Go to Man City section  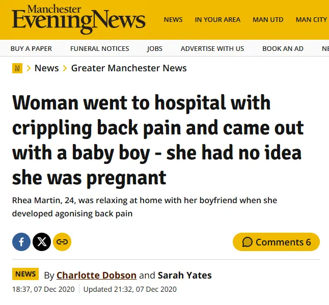coord(311,19)
